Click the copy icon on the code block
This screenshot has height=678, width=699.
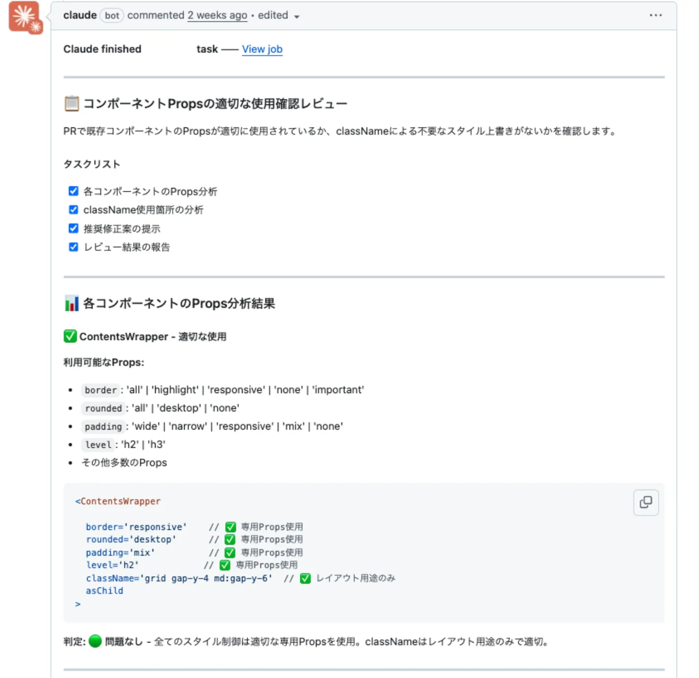646,502
